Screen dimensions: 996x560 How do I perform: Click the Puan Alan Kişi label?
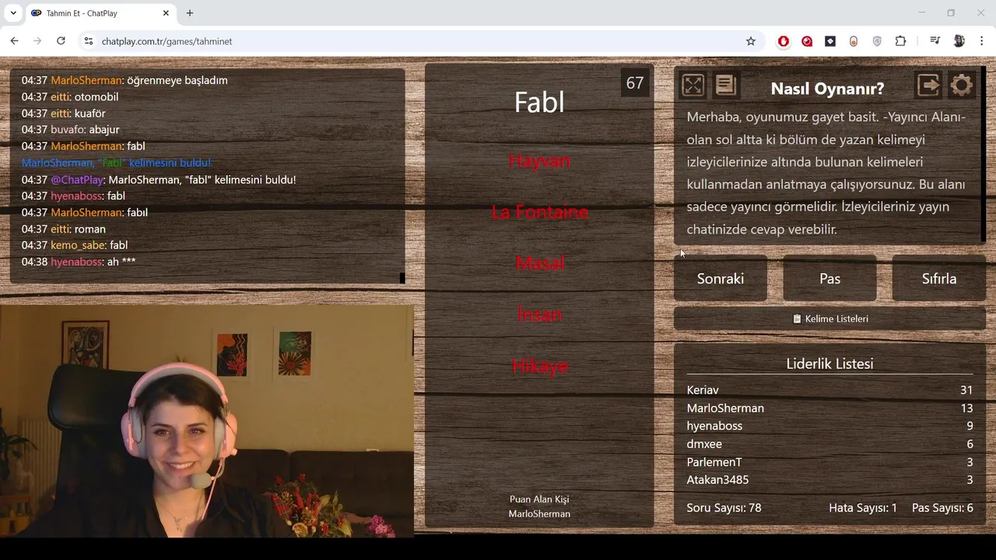[x=539, y=499]
